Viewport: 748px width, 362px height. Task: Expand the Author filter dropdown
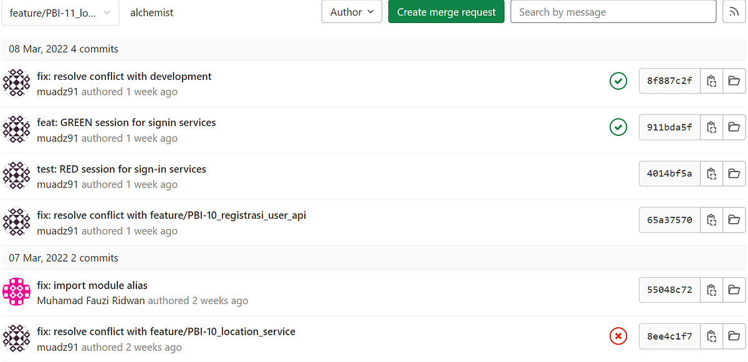point(352,12)
